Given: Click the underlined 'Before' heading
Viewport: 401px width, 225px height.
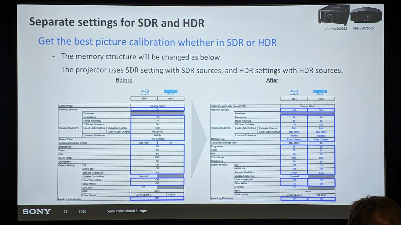Looking at the screenshot, I should 124,80.
